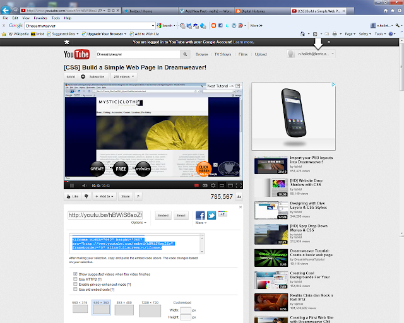This screenshot has width=404, height=323.
Task: Toggle annotations with red speech bubble icon
Action: 196,185
